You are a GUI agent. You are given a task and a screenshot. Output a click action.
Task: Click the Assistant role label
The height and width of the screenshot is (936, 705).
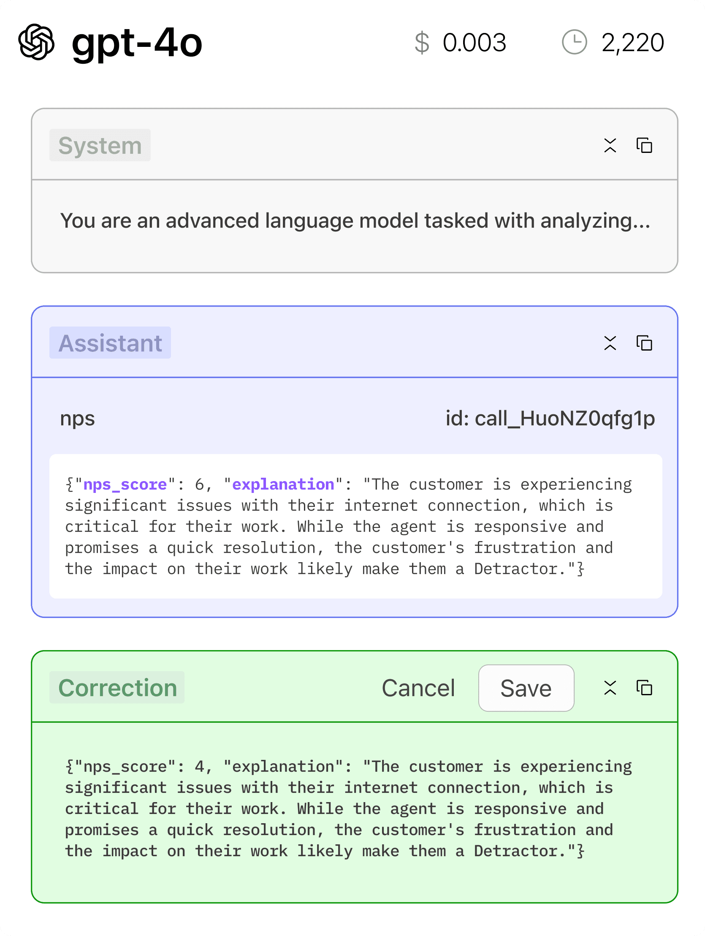(x=110, y=343)
